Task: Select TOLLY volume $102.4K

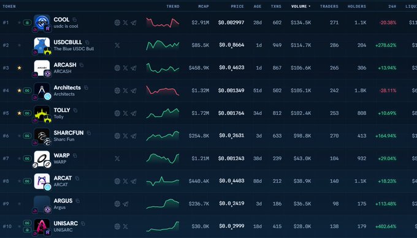Action: coord(300,113)
